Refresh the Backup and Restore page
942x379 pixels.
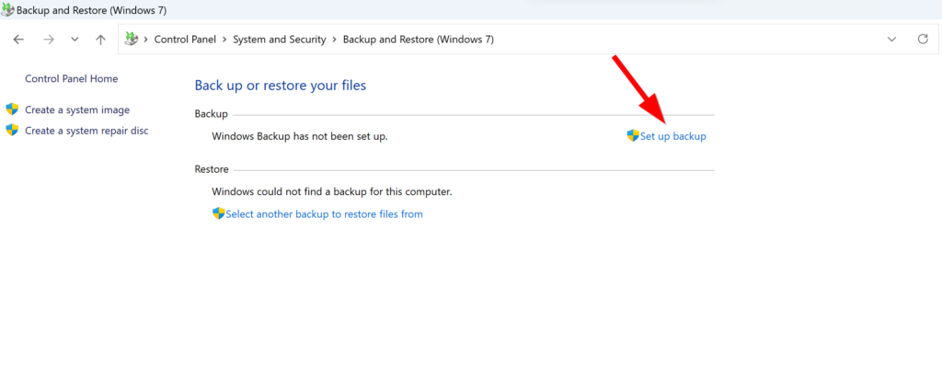point(923,40)
